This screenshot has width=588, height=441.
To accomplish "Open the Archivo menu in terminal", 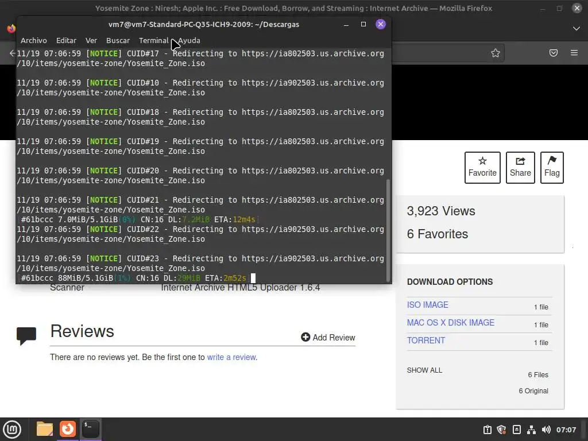I will click(x=34, y=41).
